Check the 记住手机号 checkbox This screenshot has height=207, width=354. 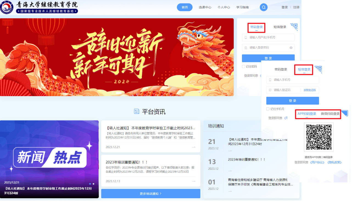click(268, 109)
